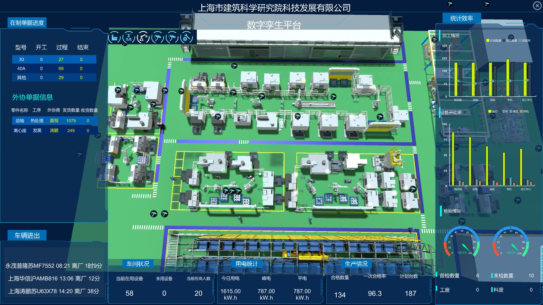Select the 车辆进出 panel header
The width and height of the screenshot is (543, 305).
click(x=27, y=236)
